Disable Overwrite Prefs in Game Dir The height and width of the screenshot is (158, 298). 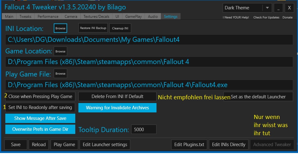tap(40, 129)
